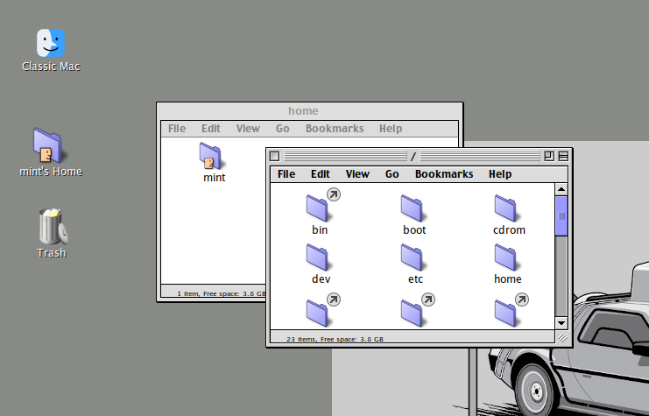Click the scroll up arrow in / window
649x416 pixels.
pos(561,189)
